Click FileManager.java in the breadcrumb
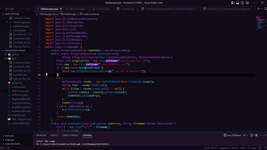The image size is (267, 150). click(x=48, y=14)
